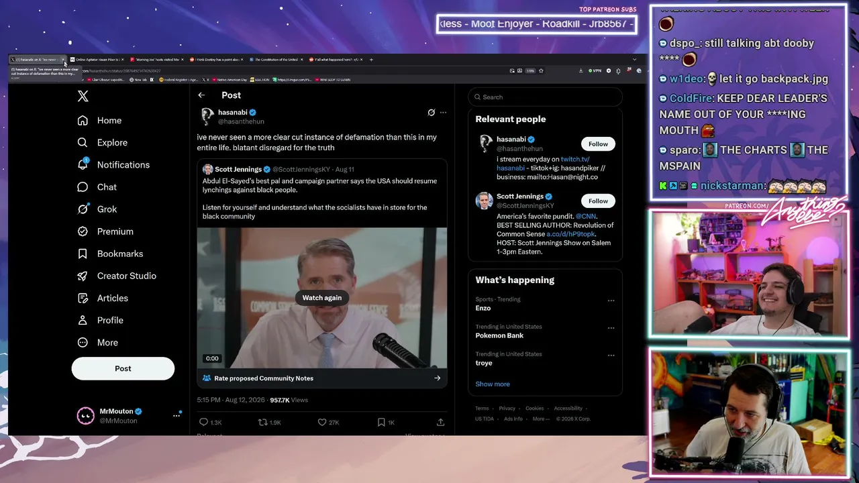Image resolution: width=859 pixels, height=483 pixels.
Task: Go back using the Post header arrow
Action: [201, 95]
